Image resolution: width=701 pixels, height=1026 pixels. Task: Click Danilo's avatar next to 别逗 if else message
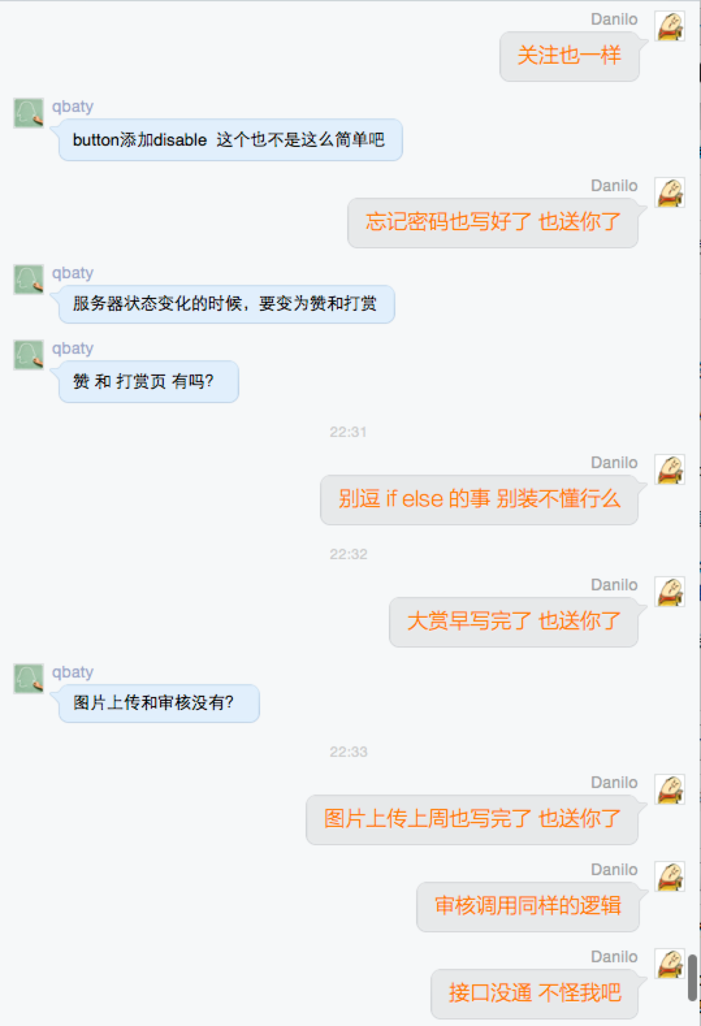pos(669,470)
